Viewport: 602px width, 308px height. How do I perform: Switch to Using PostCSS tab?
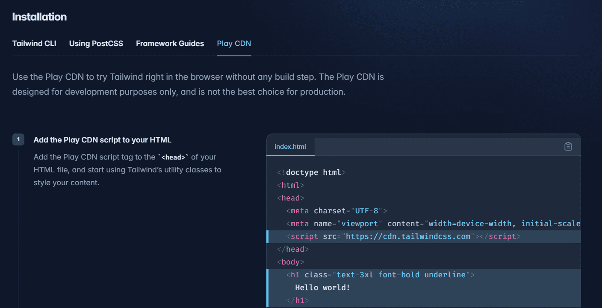click(x=96, y=44)
